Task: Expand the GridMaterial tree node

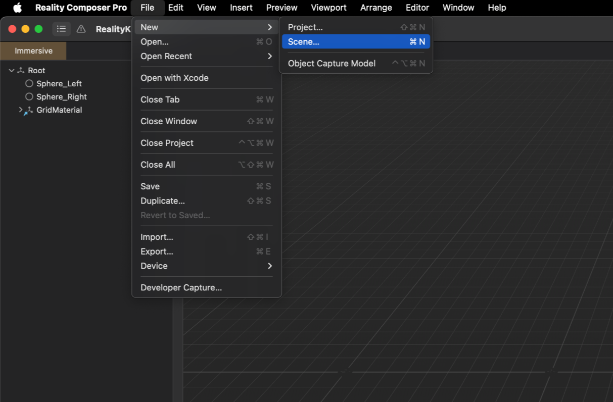Action: point(20,110)
